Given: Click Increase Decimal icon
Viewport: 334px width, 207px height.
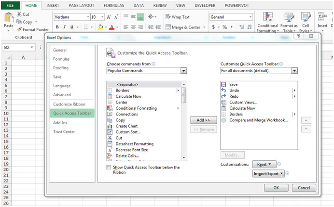Looking at the screenshot, I should [242, 27].
